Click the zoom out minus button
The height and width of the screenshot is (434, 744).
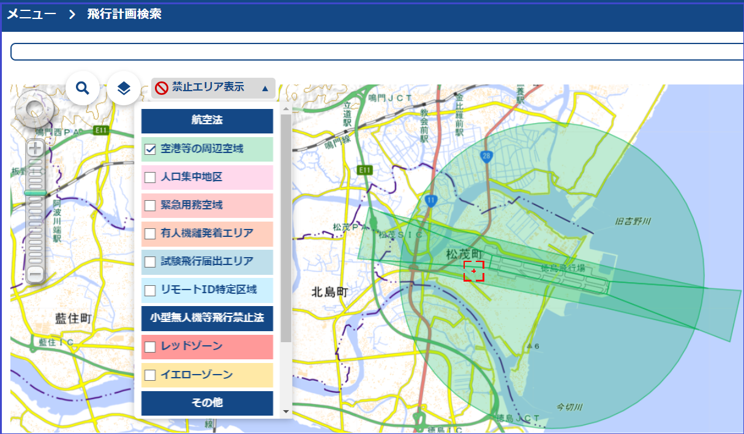click(36, 274)
